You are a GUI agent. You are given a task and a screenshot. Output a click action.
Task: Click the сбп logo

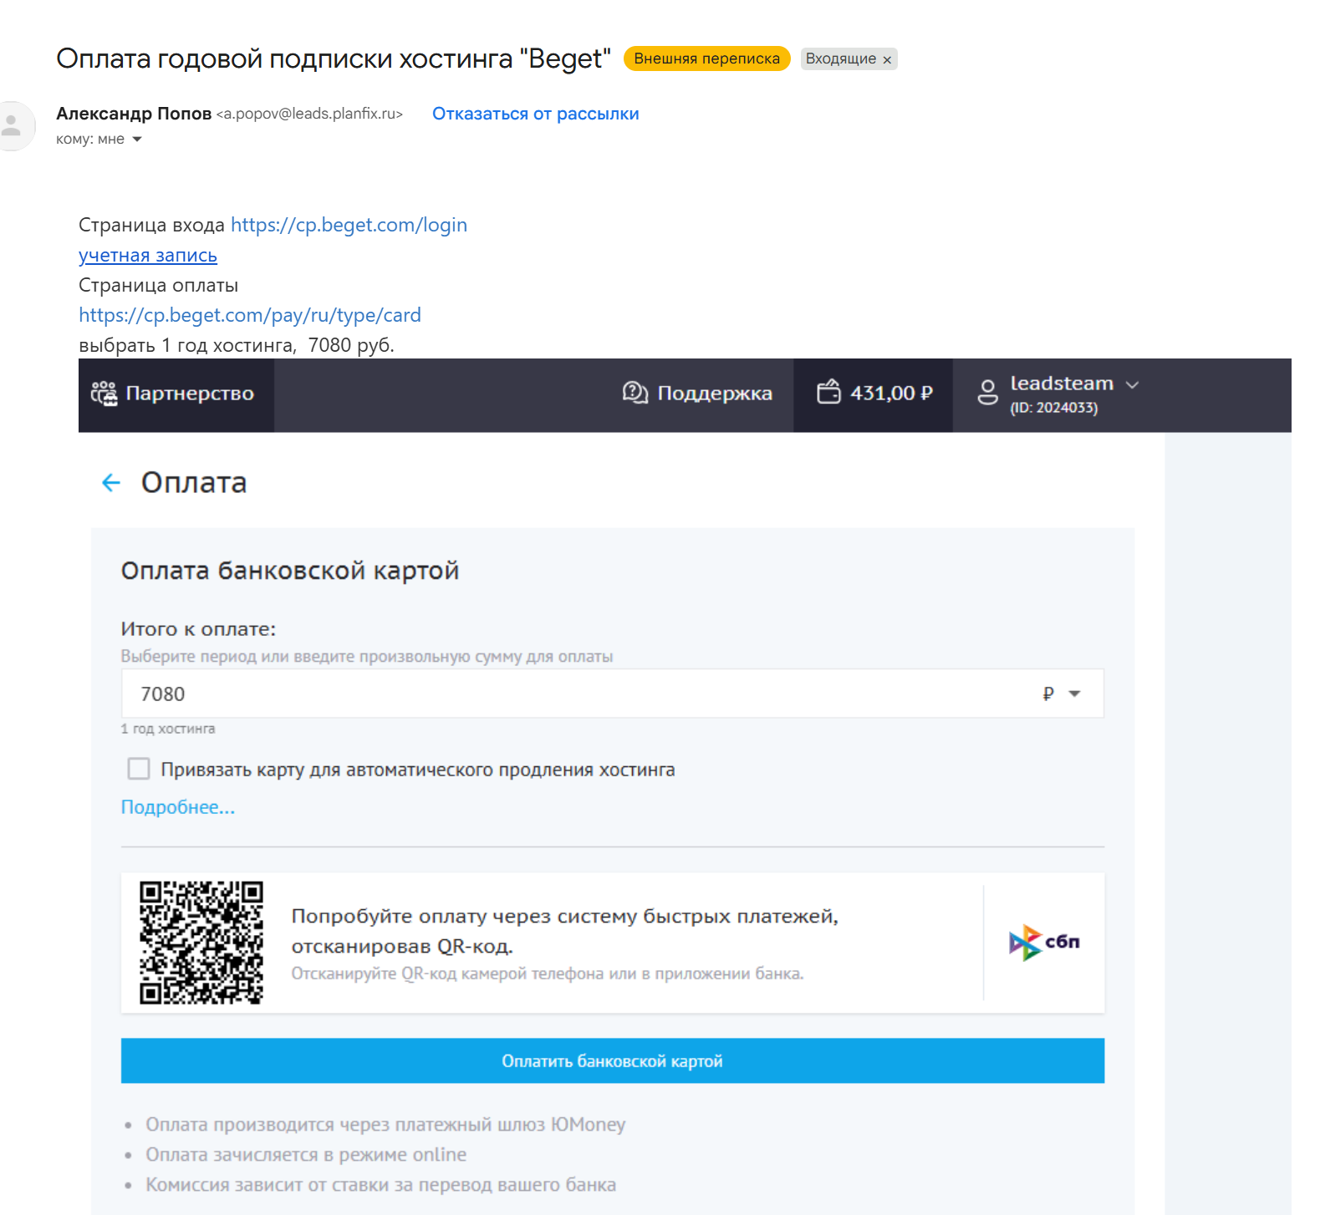click(x=1044, y=943)
